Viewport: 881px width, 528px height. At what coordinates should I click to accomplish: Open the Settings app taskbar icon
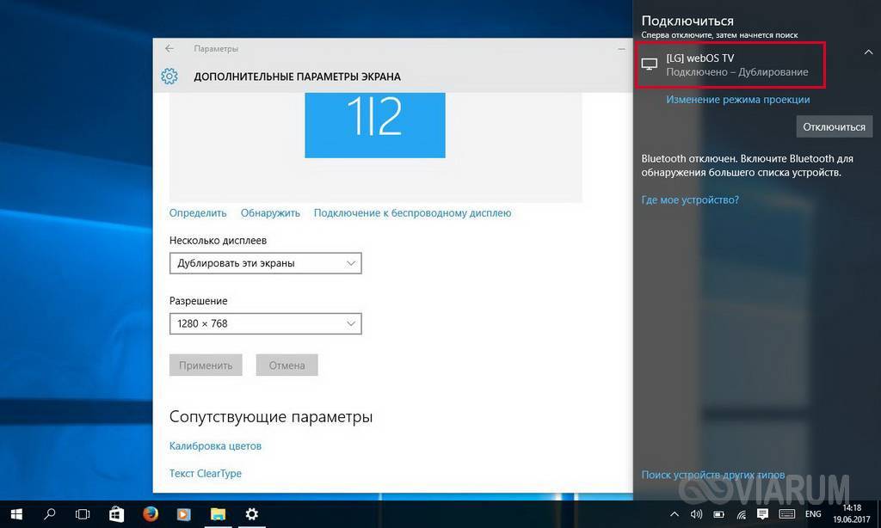click(x=251, y=514)
